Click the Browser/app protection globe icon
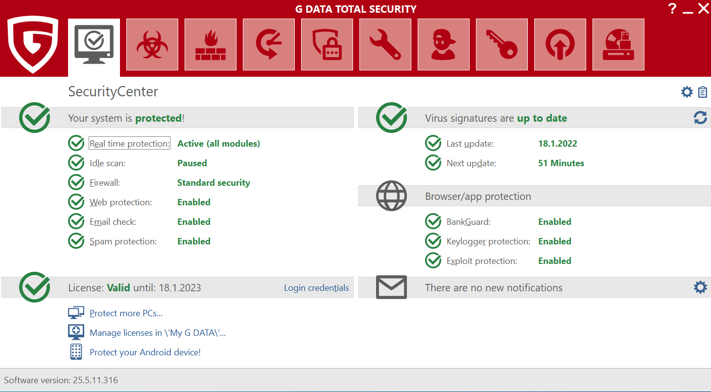This screenshot has width=711, height=392. coord(391,196)
